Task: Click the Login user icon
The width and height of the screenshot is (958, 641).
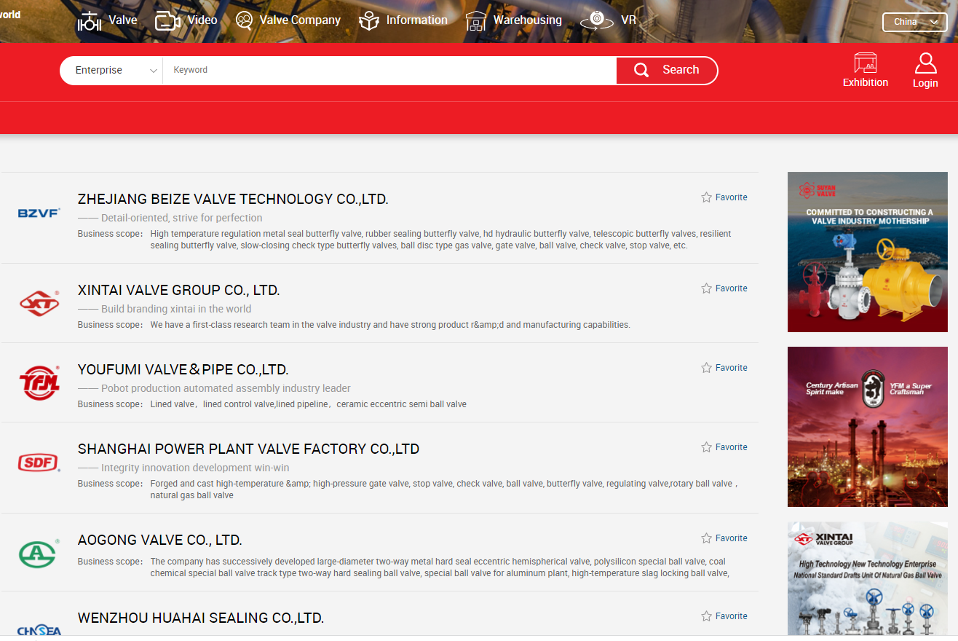Action: tap(925, 63)
